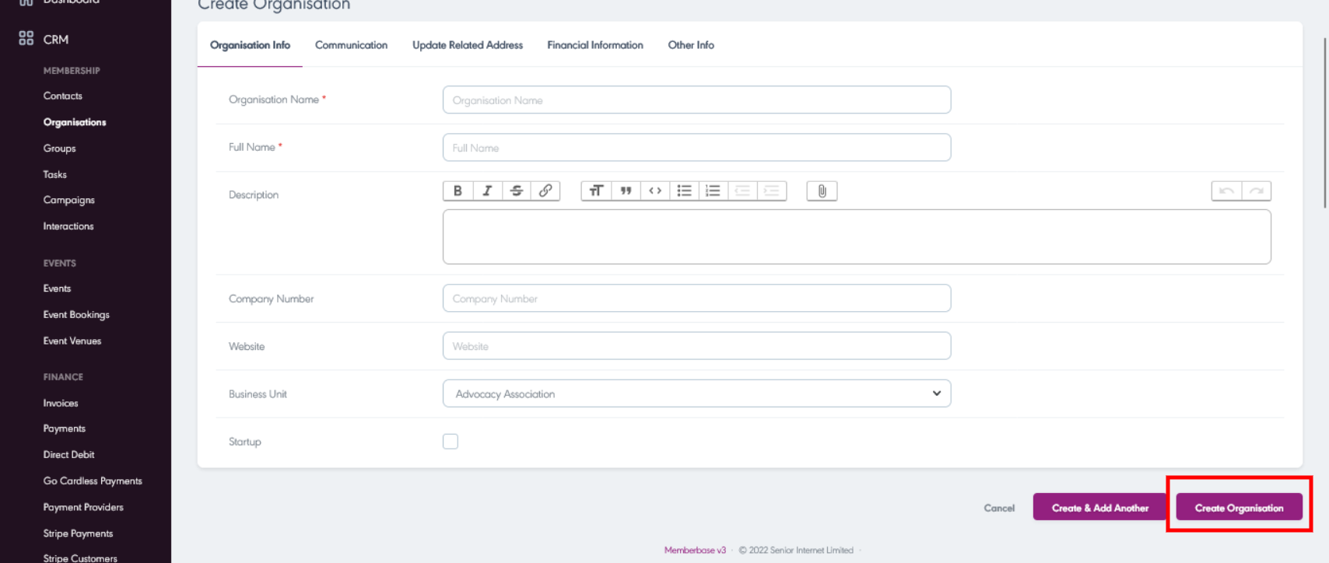Open Event Bookings in the sidebar

pos(76,315)
